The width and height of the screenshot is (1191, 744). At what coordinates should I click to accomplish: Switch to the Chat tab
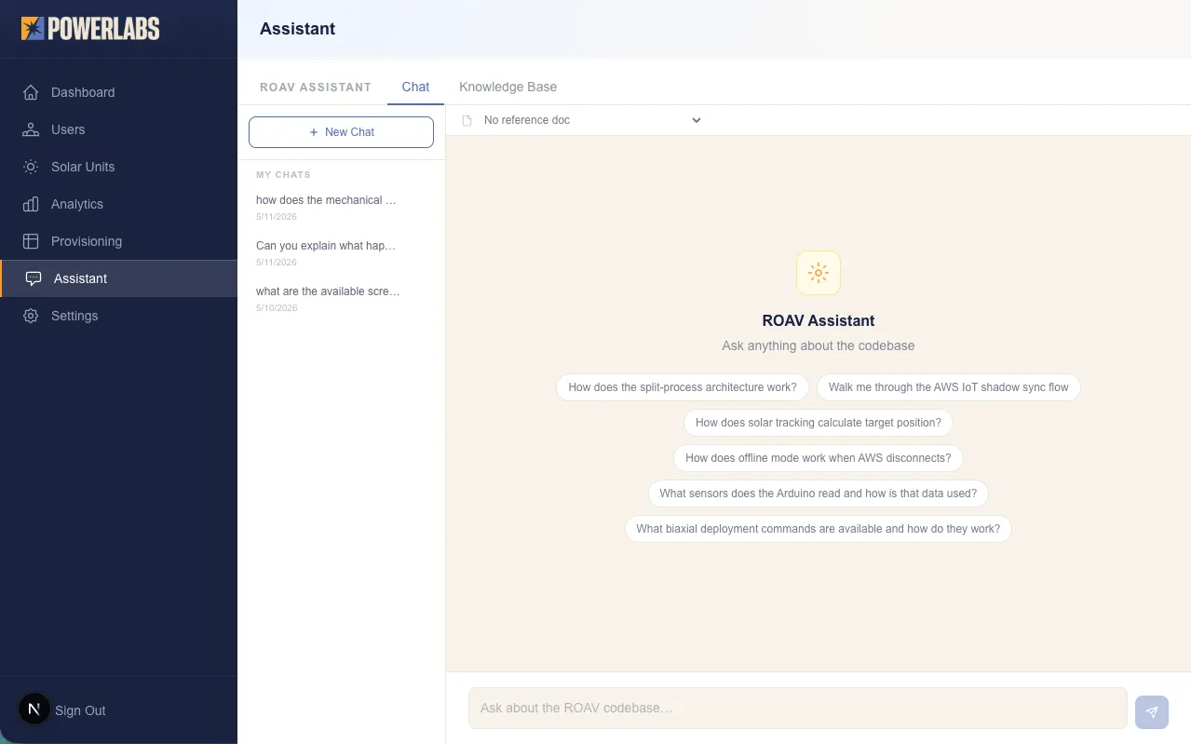[x=415, y=87]
